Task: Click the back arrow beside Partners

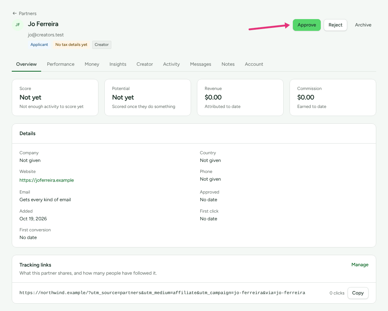Action: [15, 13]
